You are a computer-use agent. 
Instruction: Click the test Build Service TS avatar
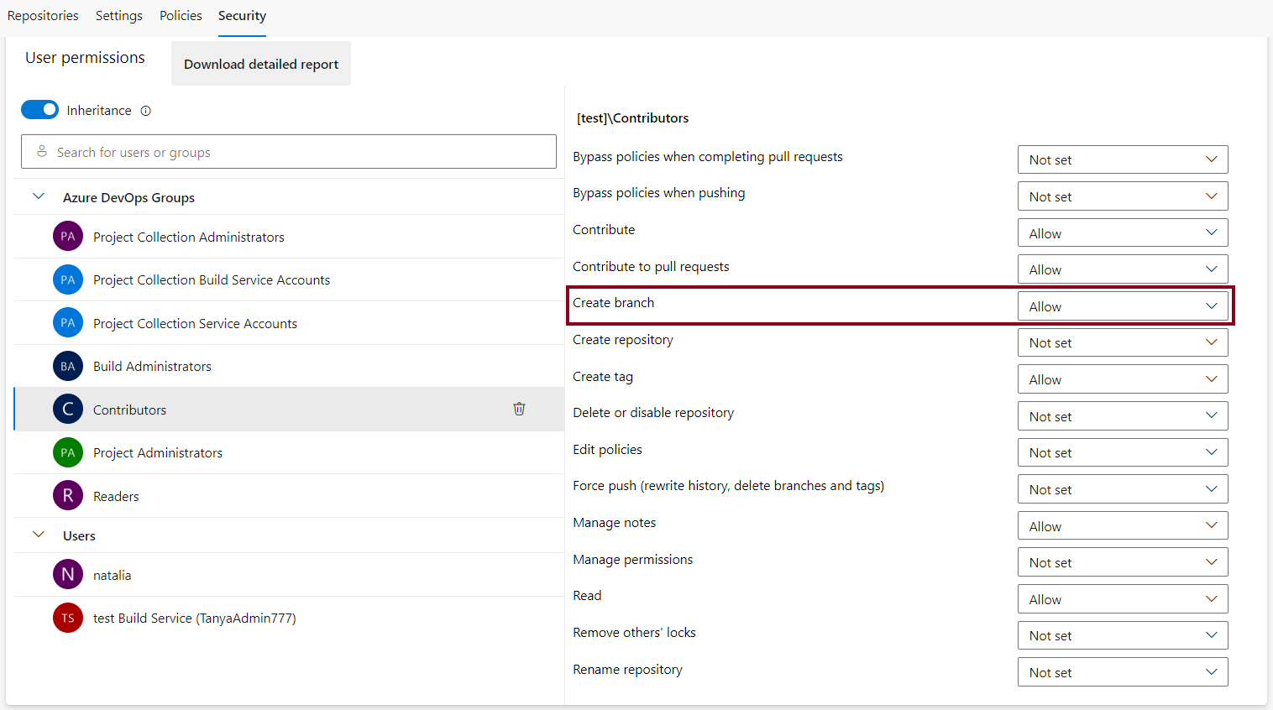click(68, 618)
